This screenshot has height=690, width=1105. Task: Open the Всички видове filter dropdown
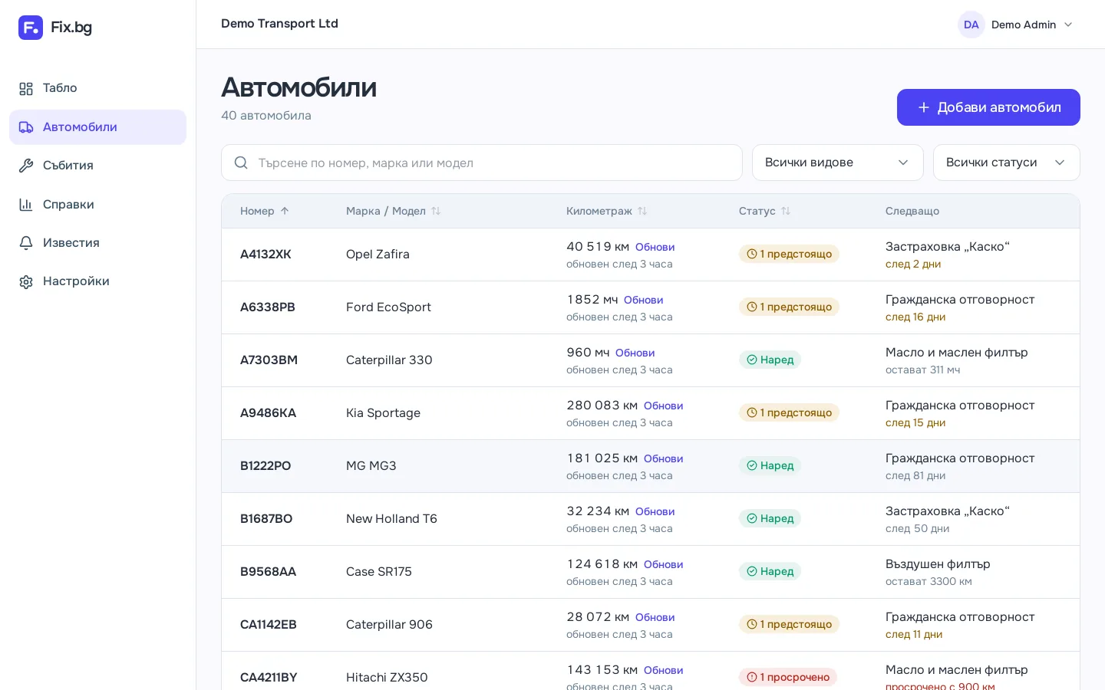click(838, 163)
